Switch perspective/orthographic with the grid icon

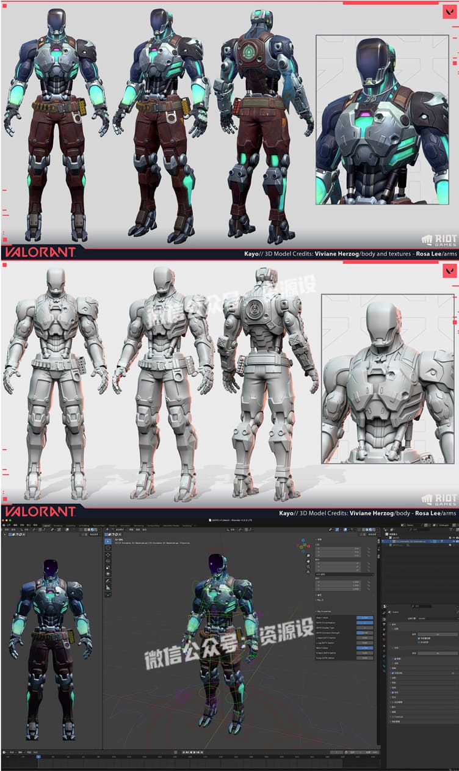tap(308, 572)
